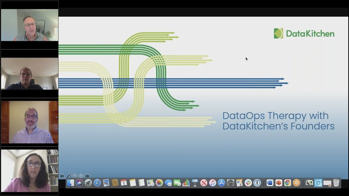Open the Maps app icon

pyautogui.click(x=151, y=183)
